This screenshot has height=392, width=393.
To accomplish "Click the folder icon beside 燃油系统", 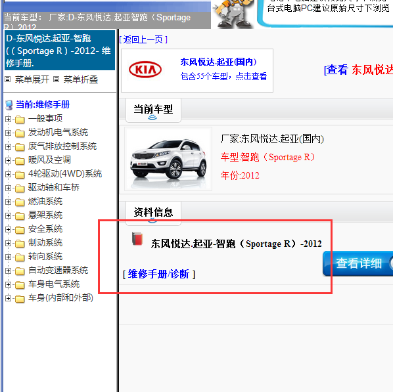I will tap(20, 202).
